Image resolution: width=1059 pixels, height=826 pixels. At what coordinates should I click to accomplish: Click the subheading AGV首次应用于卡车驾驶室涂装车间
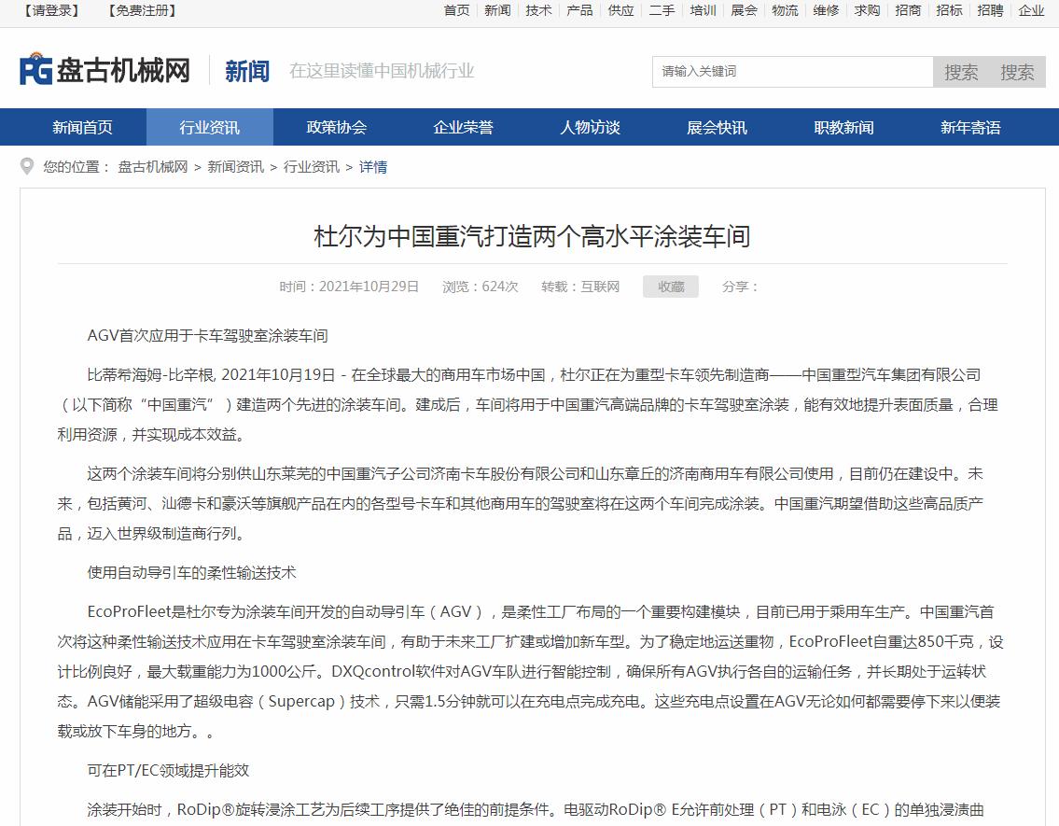pos(207,336)
